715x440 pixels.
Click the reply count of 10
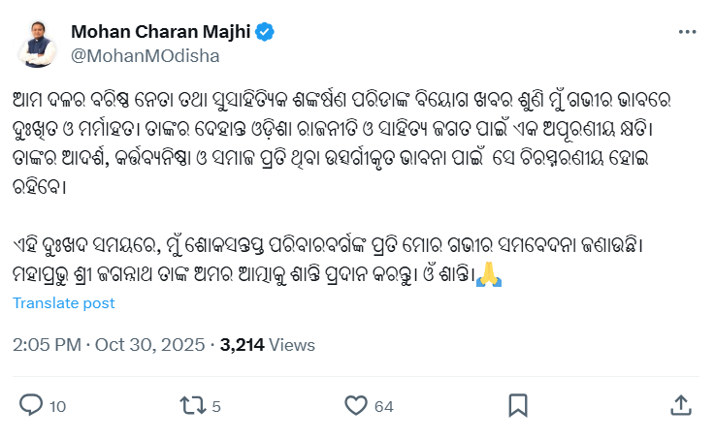pyautogui.click(x=57, y=406)
